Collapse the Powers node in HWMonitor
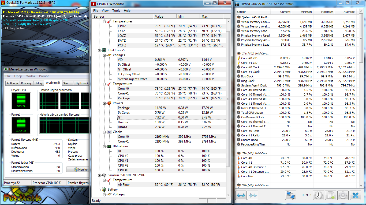This screenshot has width=366, height=205. pos(104,103)
